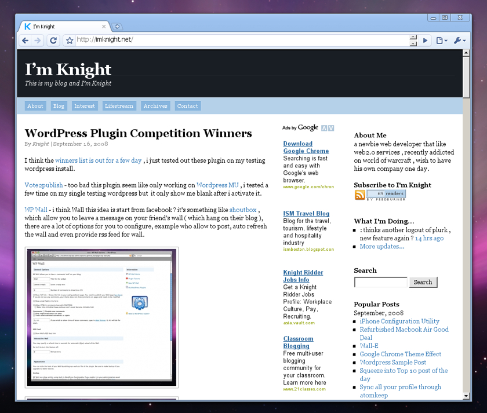Select the I'm Knight browser tab
The width and height of the screenshot is (487, 413).
(64, 27)
